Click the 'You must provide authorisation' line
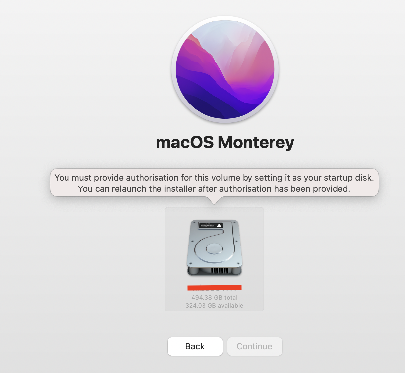 pyautogui.click(x=214, y=178)
